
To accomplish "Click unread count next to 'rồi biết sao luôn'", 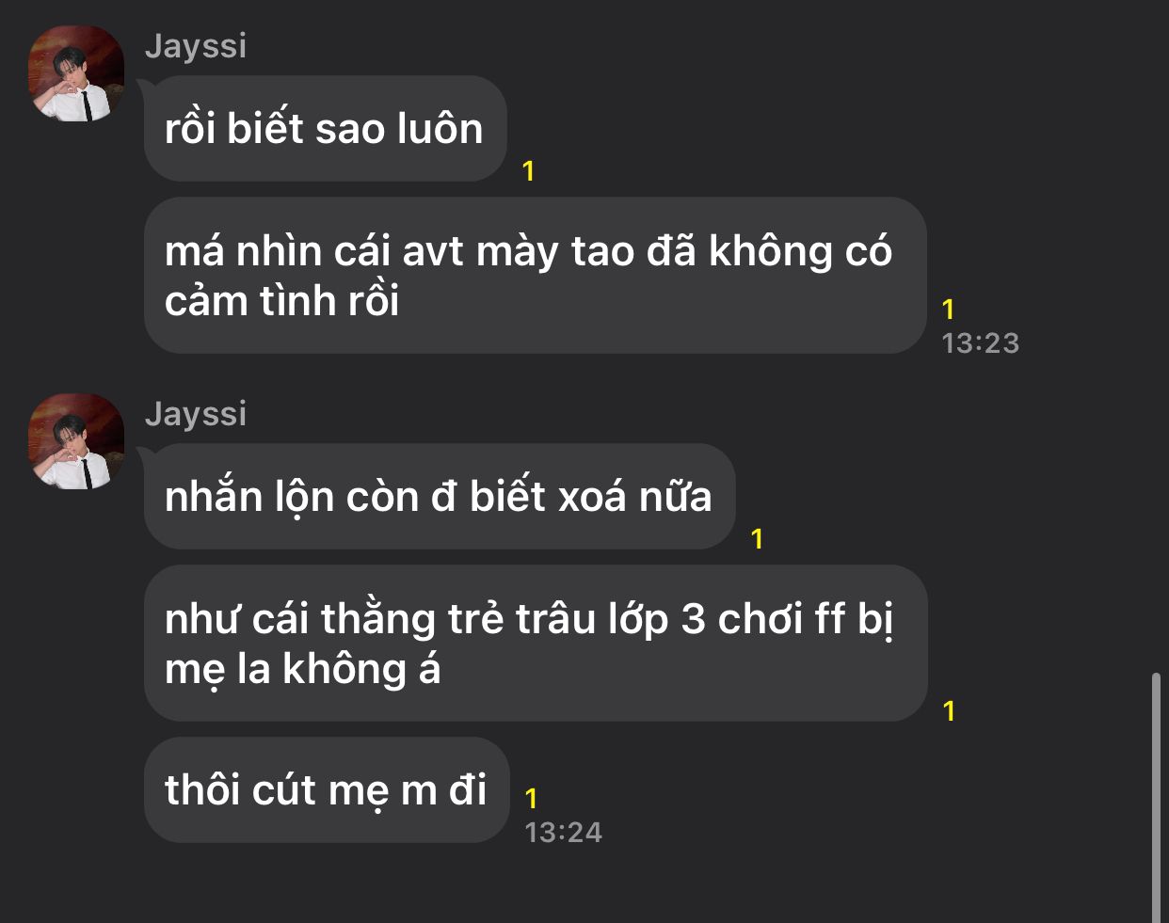I will (528, 171).
